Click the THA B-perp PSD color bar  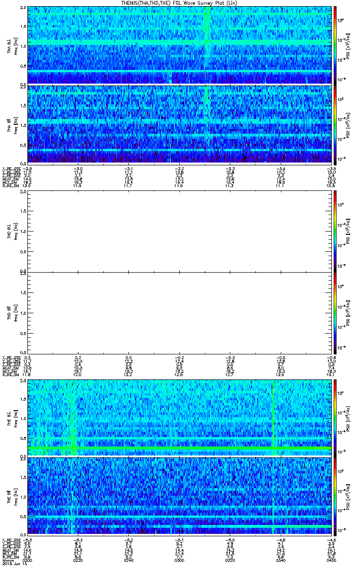335,45
